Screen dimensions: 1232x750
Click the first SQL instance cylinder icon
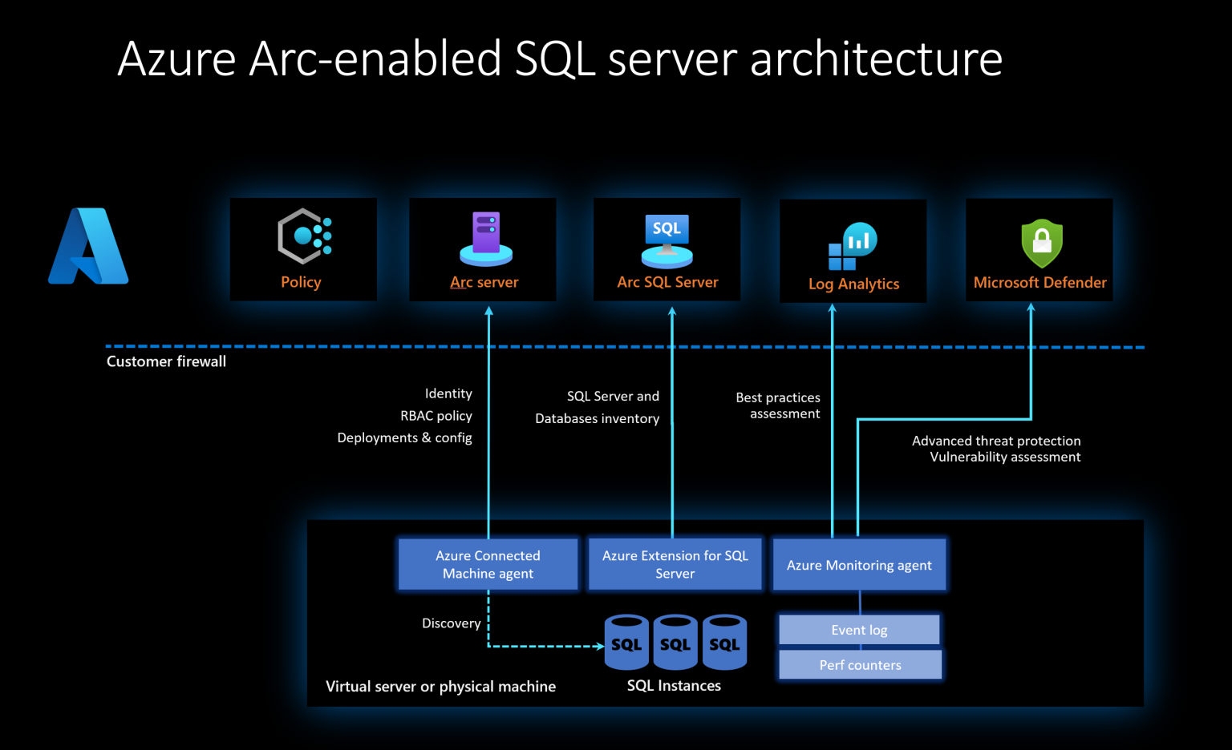pos(626,641)
